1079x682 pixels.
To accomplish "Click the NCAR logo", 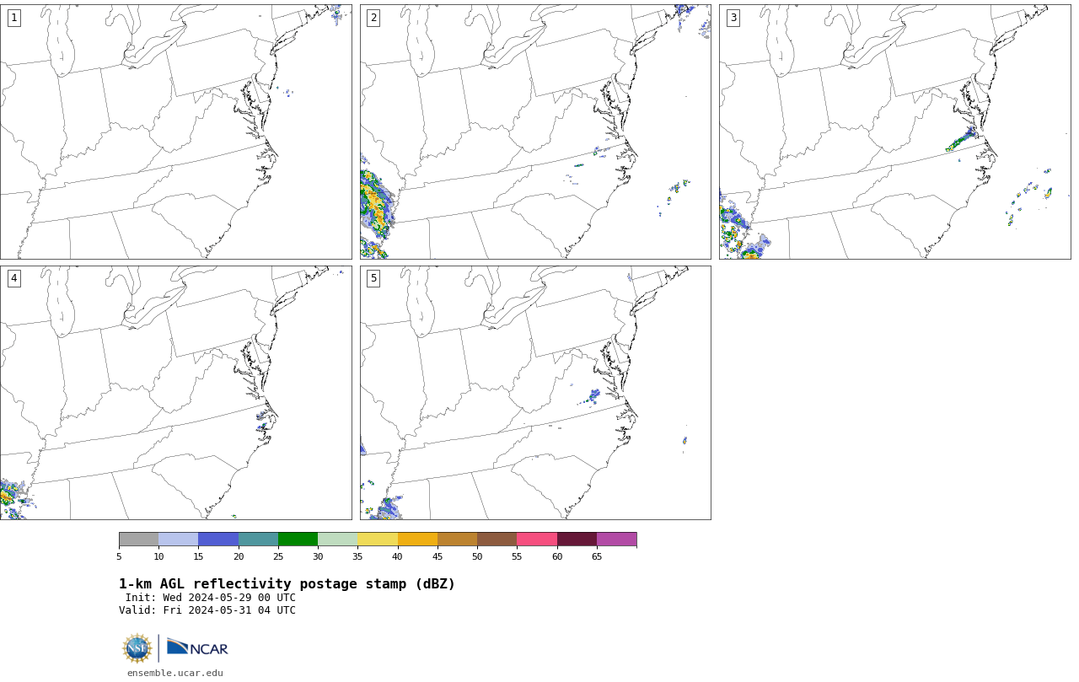I will click(x=197, y=647).
